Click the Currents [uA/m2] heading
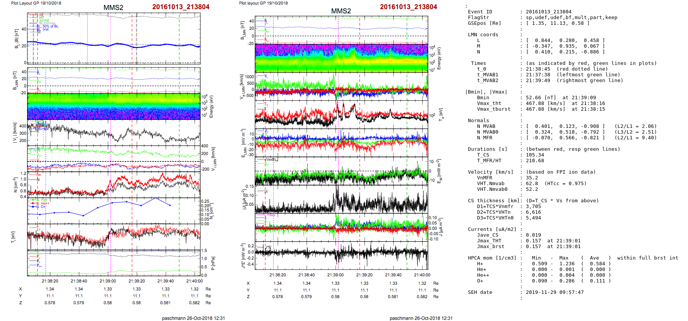The image size is (688, 321). (x=492, y=229)
